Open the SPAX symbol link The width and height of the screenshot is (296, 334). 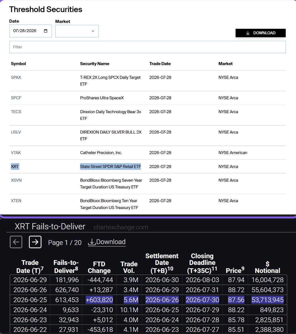click(x=16, y=77)
